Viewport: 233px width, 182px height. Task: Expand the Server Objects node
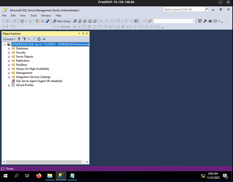[9, 57]
